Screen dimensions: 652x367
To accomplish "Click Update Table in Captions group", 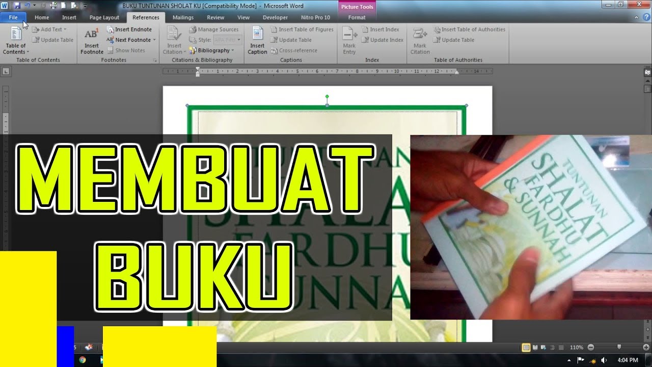I will 291,40.
